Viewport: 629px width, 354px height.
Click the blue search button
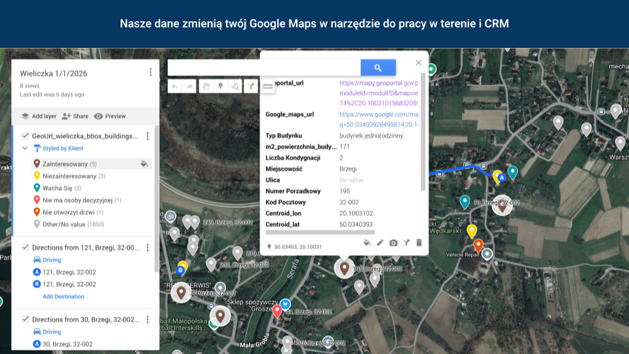click(378, 68)
